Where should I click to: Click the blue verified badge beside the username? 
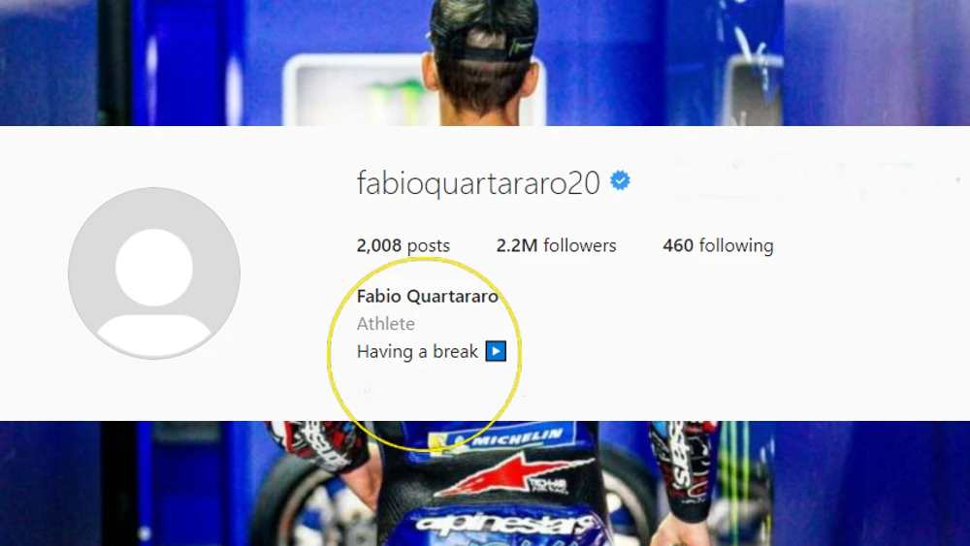click(x=620, y=180)
